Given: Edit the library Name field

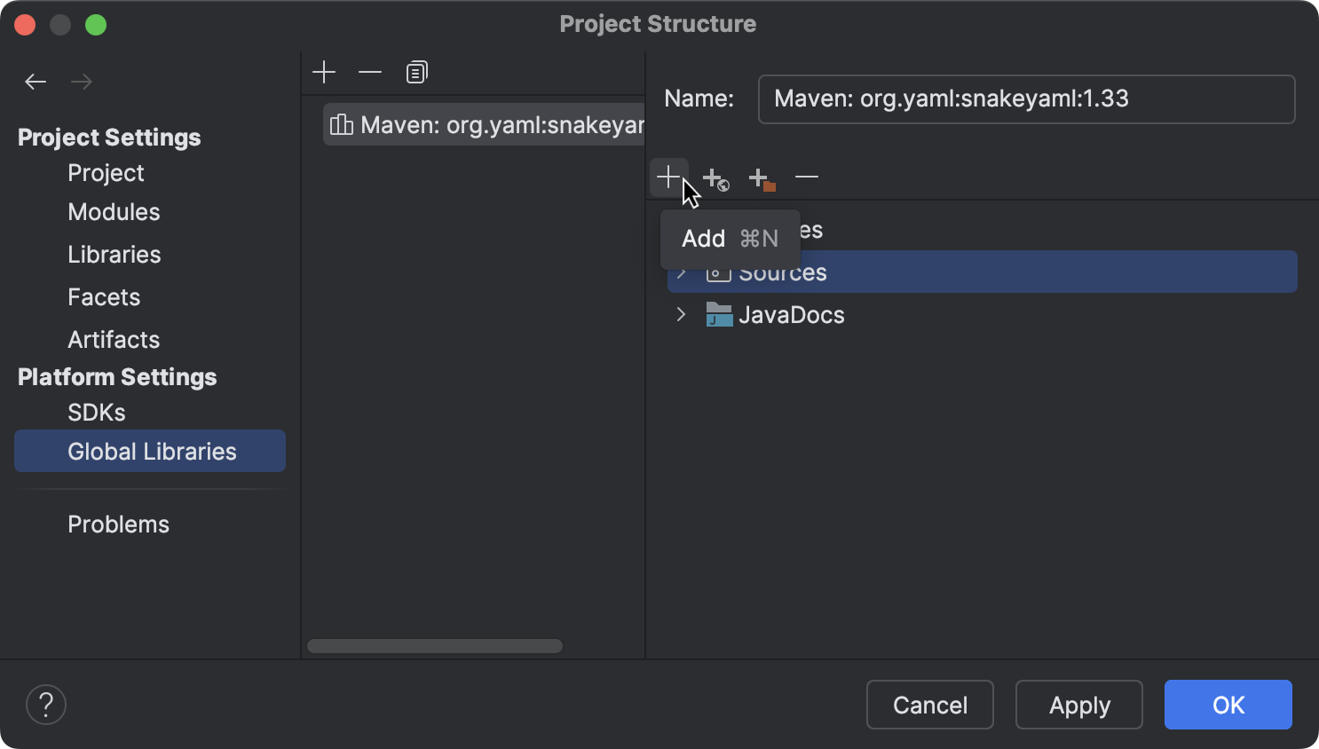Looking at the screenshot, I should coord(1026,99).
